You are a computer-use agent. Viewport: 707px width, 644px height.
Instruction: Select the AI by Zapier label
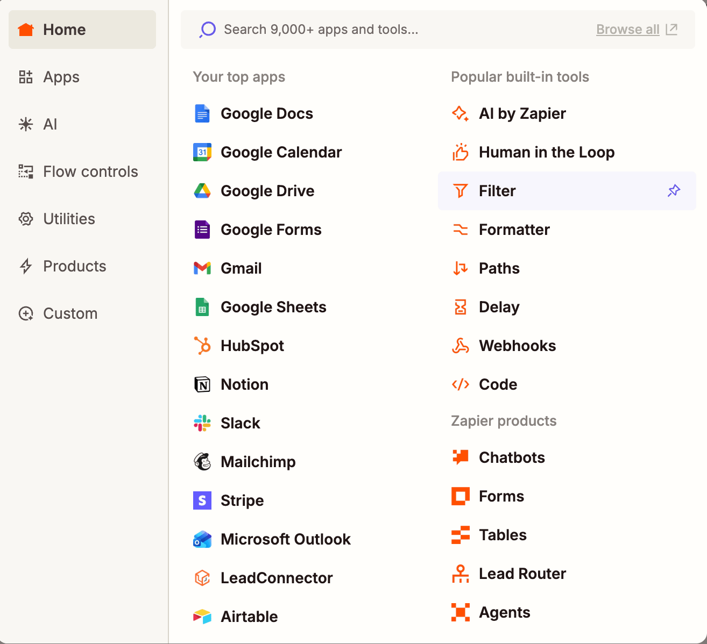click(x=522, y=113)
